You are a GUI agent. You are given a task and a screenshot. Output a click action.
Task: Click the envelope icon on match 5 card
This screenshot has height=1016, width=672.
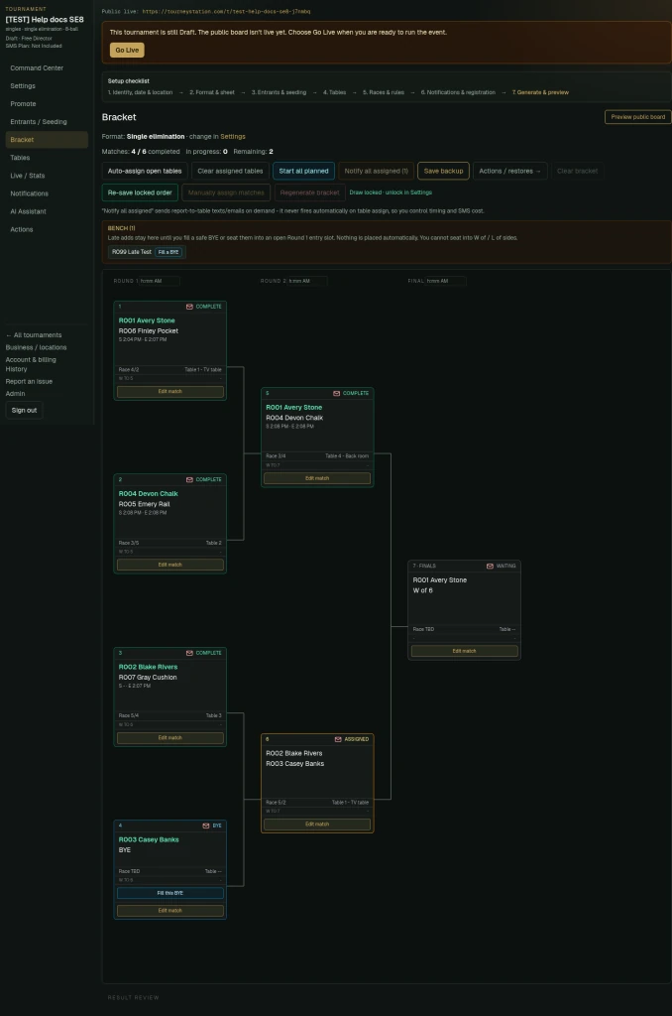pos(337,393)
